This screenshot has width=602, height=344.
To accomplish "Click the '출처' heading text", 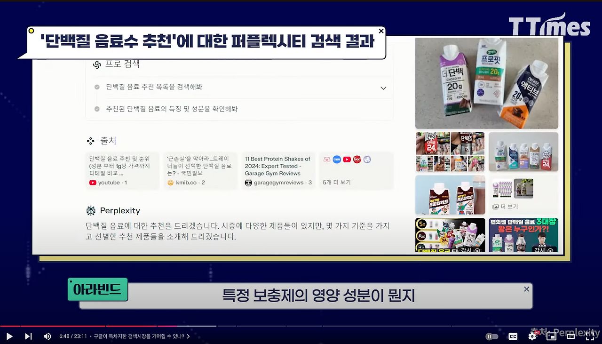I will (108, 141).
